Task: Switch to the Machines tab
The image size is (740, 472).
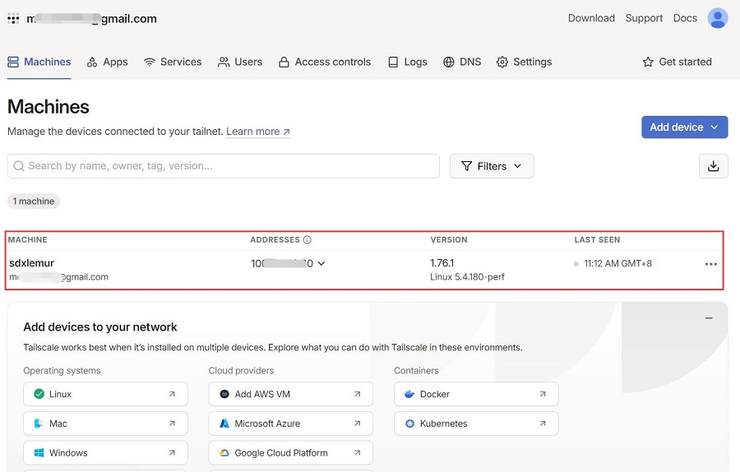Action: tap(39, 62)
